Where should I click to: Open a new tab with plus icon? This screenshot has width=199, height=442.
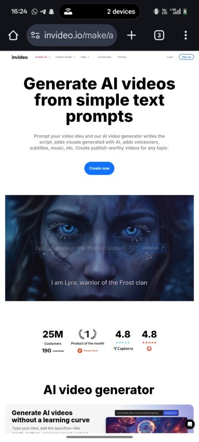tap(131, 35)
